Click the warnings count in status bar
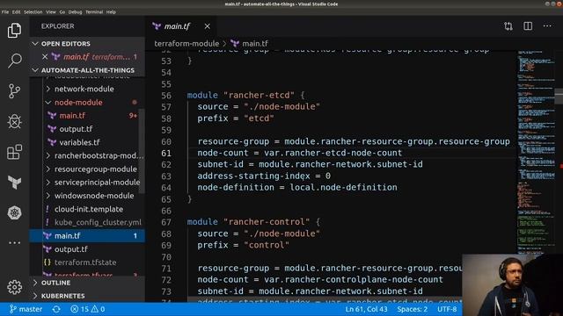 (98, 309)
